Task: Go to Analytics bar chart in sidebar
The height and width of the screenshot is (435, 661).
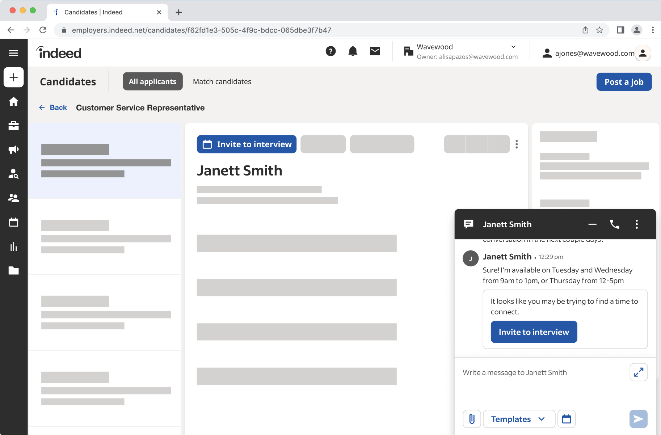Action: tap(14, 246)
